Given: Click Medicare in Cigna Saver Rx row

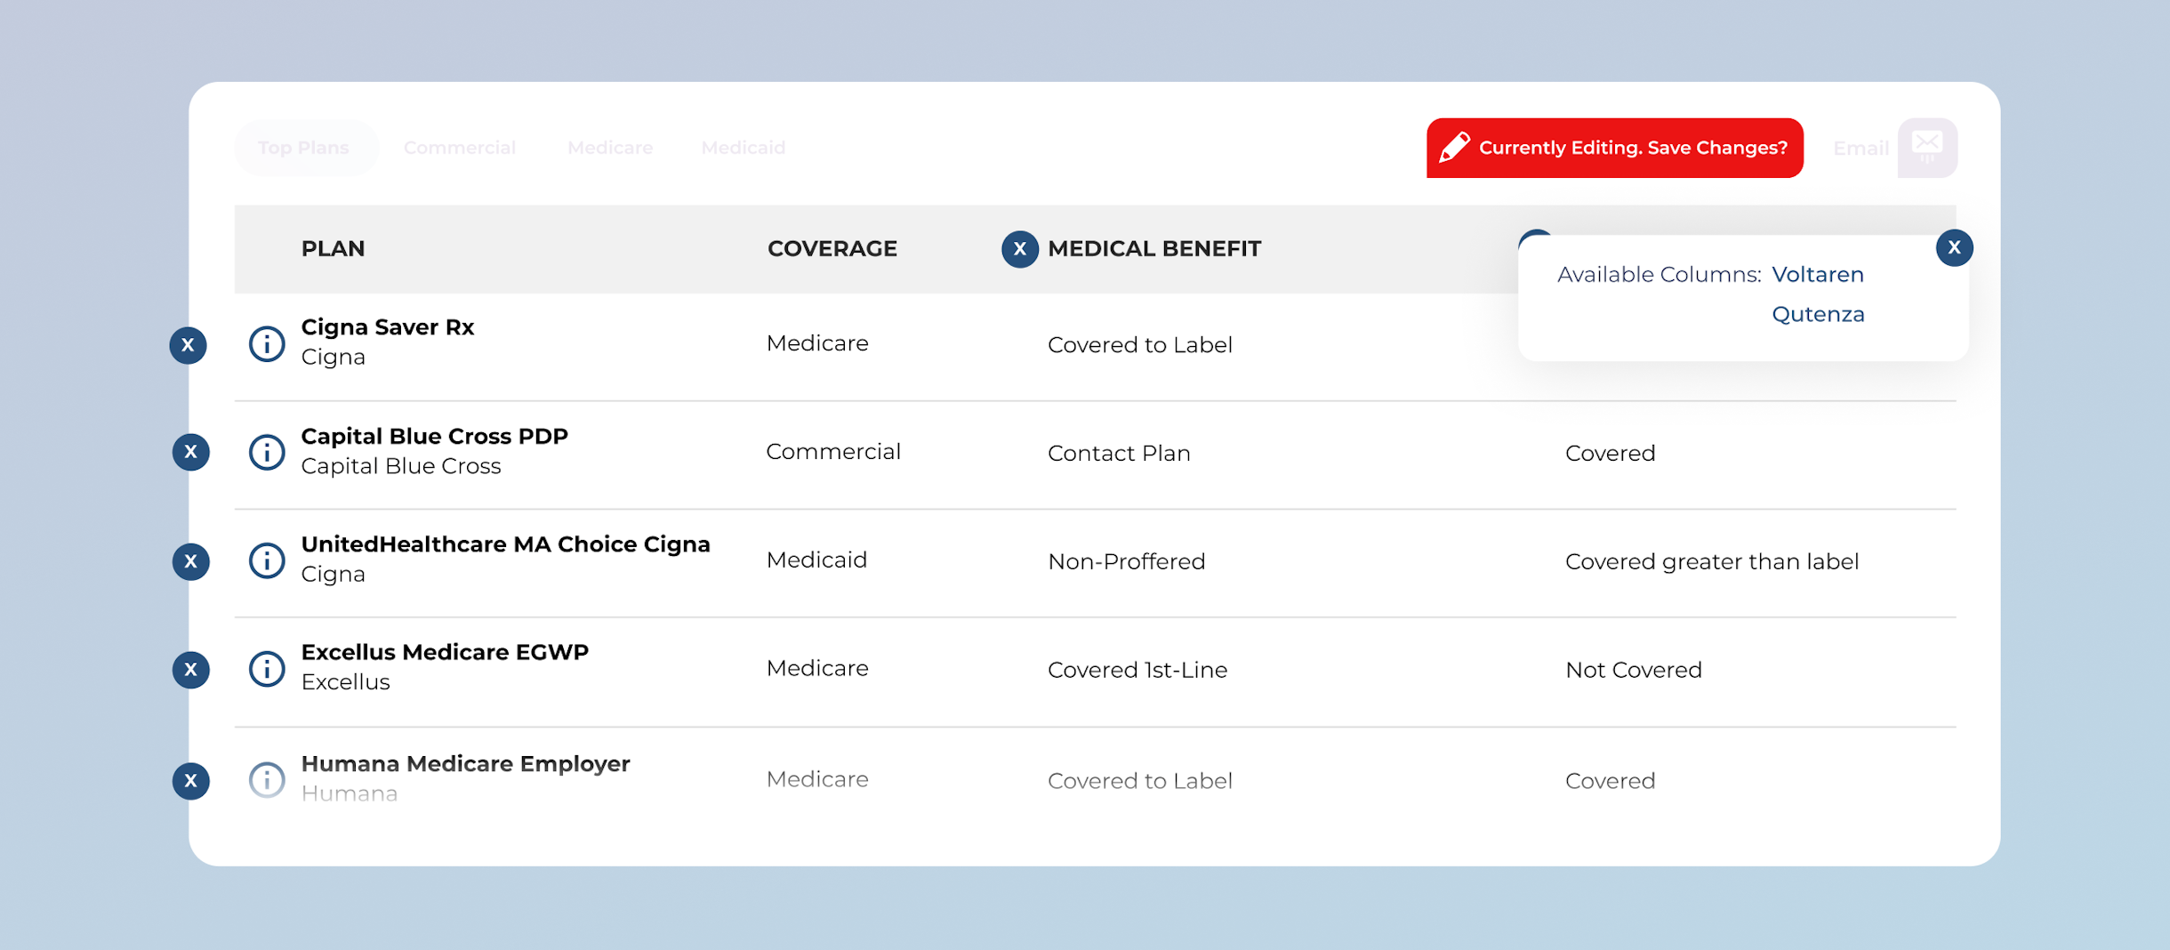Looking at the screenshot, I should click(817, 343).
